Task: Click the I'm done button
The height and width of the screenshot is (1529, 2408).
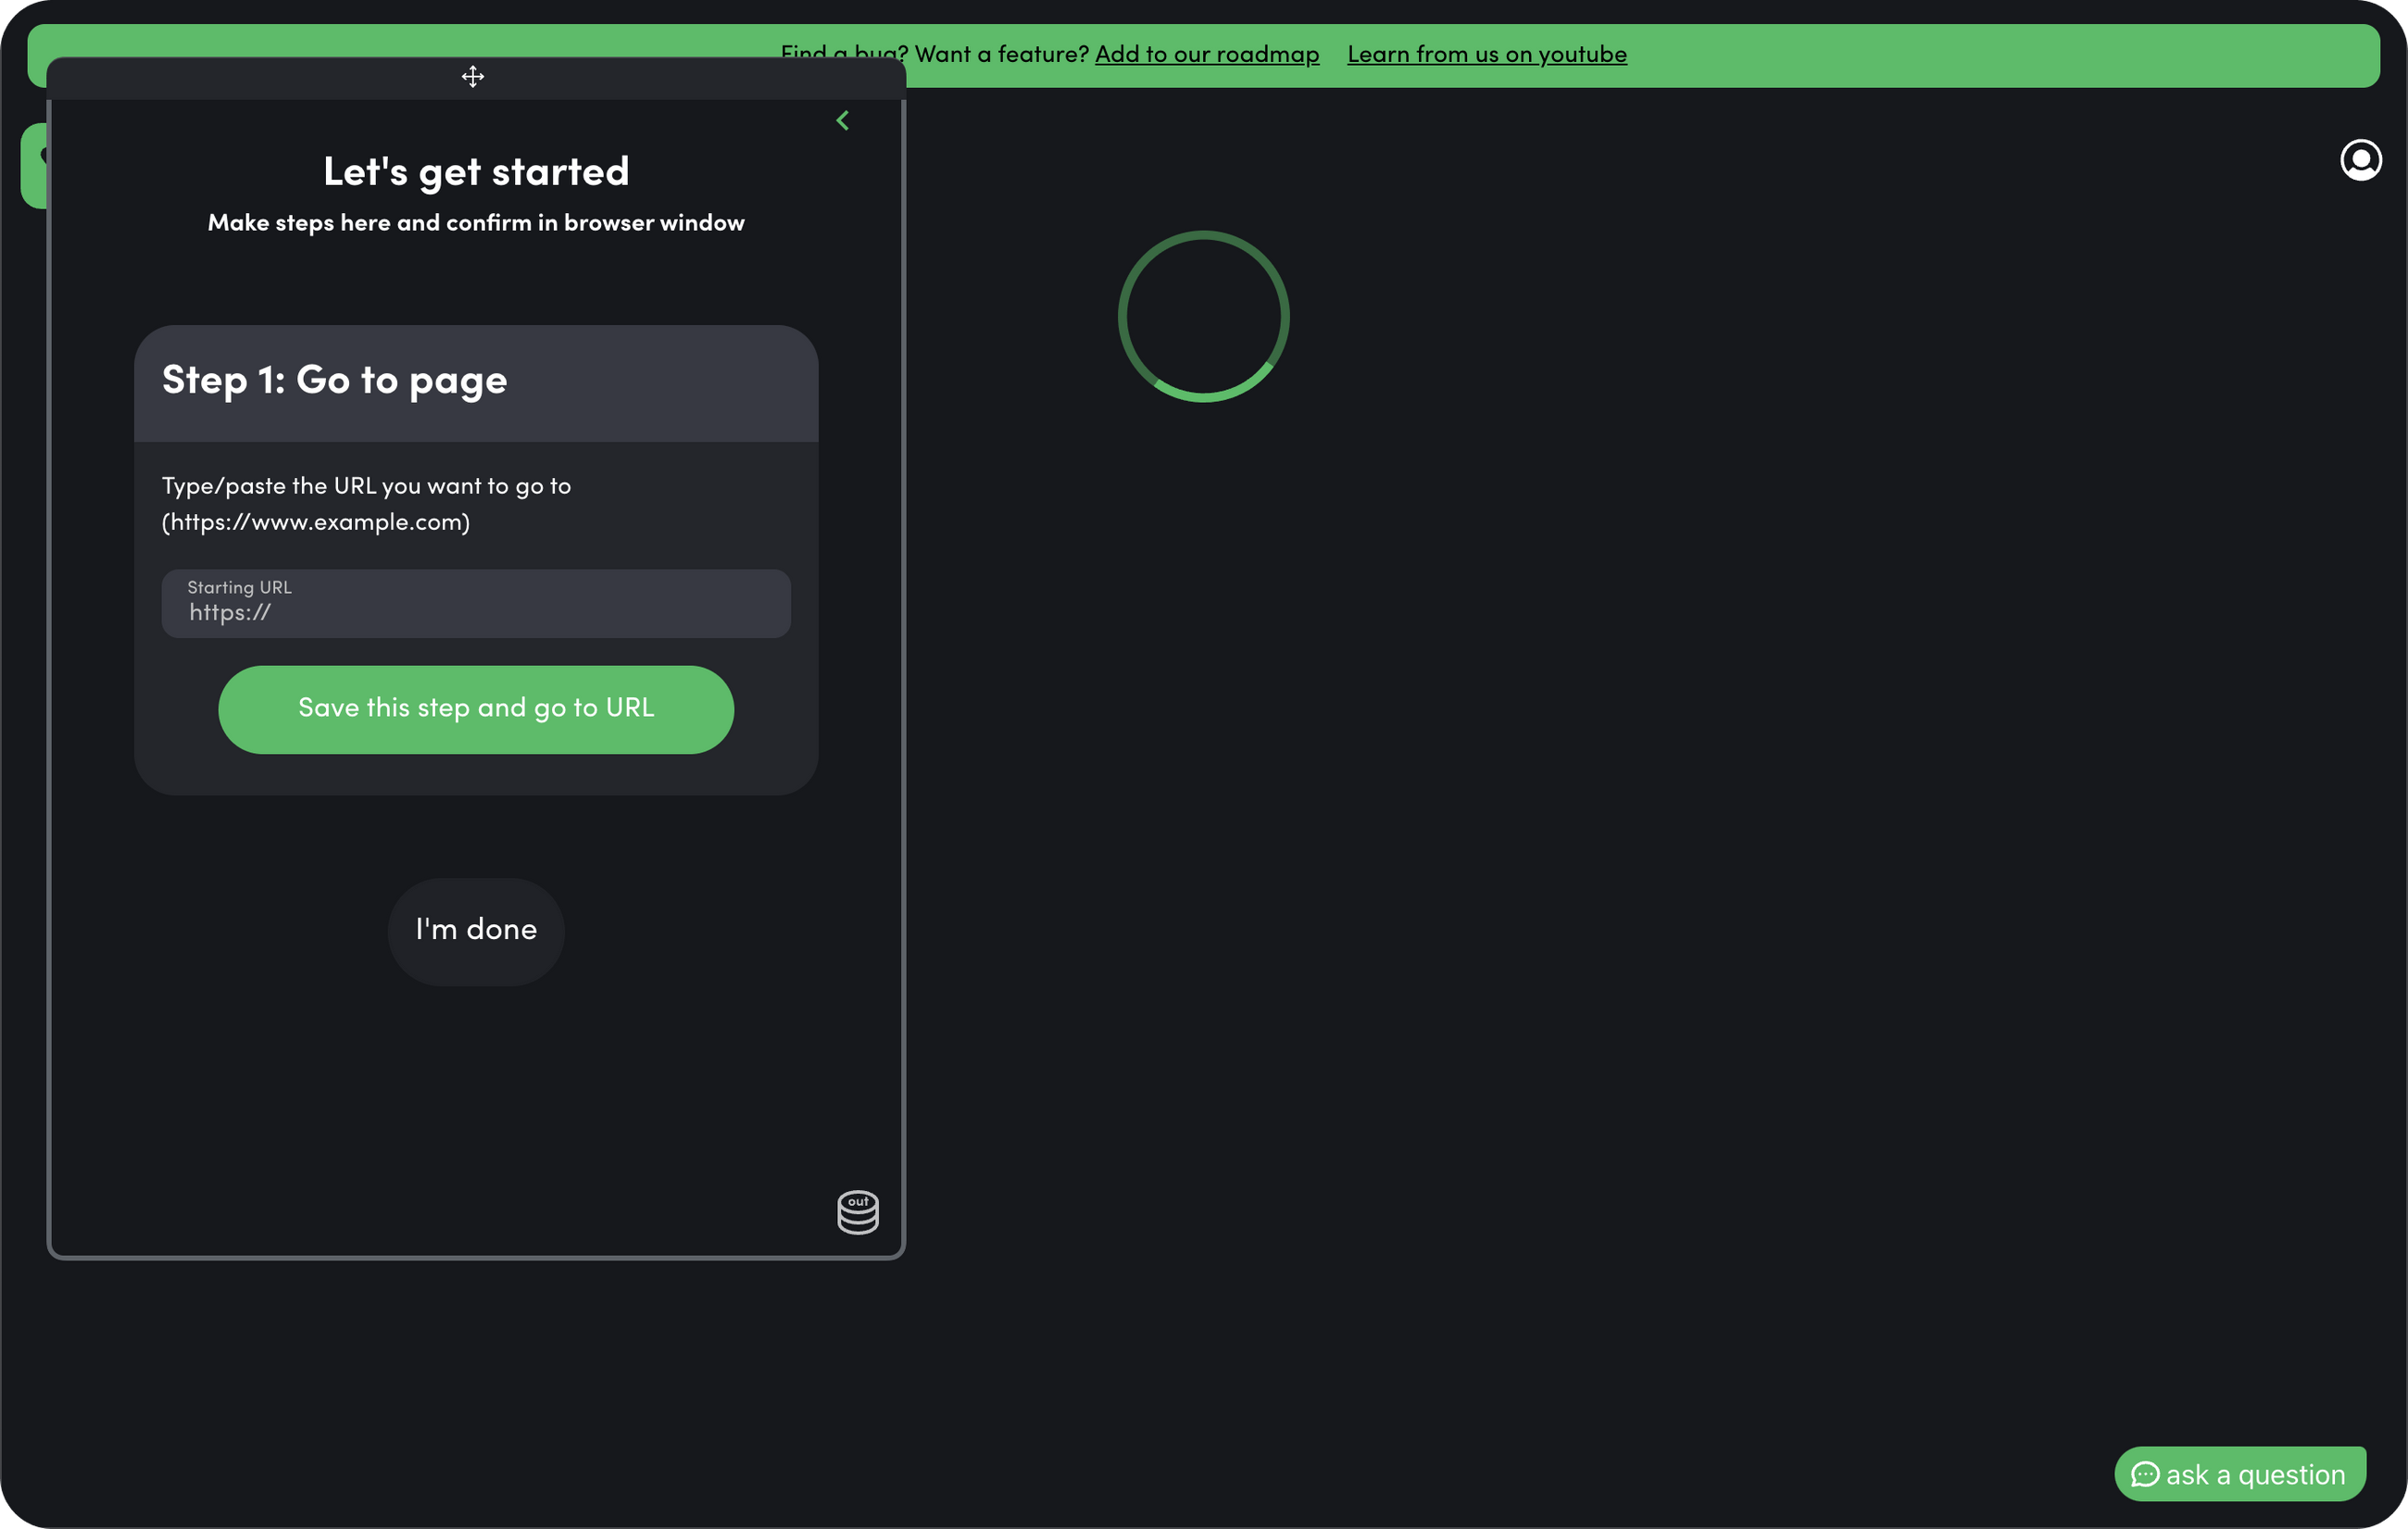Action: [x=476, y=931]
